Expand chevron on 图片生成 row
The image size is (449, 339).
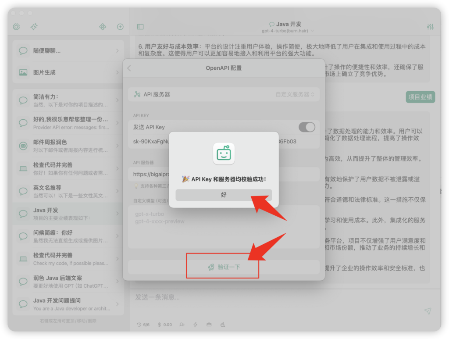click(x=118, y=72)
